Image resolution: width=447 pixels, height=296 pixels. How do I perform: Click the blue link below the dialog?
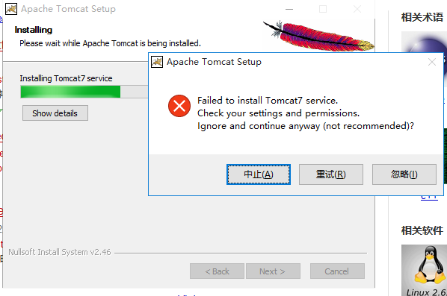pos(429,197)
